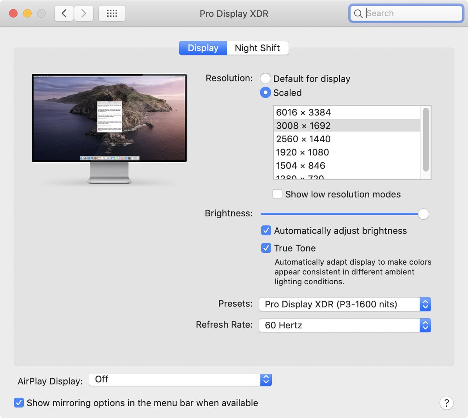Uncheck Show mirroring options in menu bar
The width and height of the screenshot is (468, 418).
[19, 402]
